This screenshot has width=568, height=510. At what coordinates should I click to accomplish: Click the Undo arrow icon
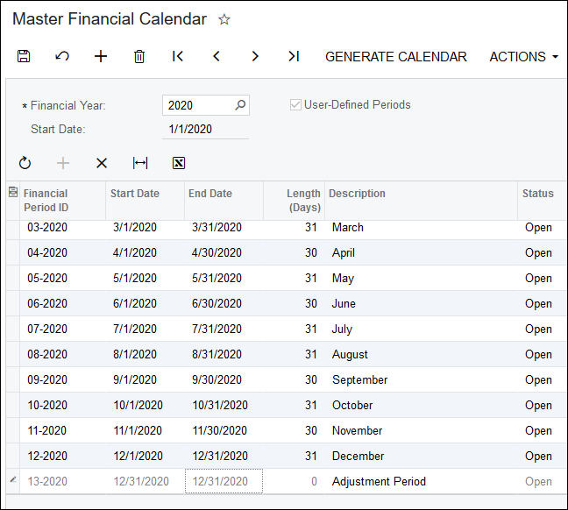pos(62,56)
